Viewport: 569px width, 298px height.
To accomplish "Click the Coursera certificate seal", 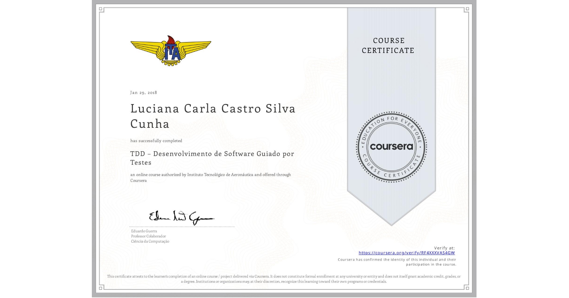I will click(x=391, y=147).
